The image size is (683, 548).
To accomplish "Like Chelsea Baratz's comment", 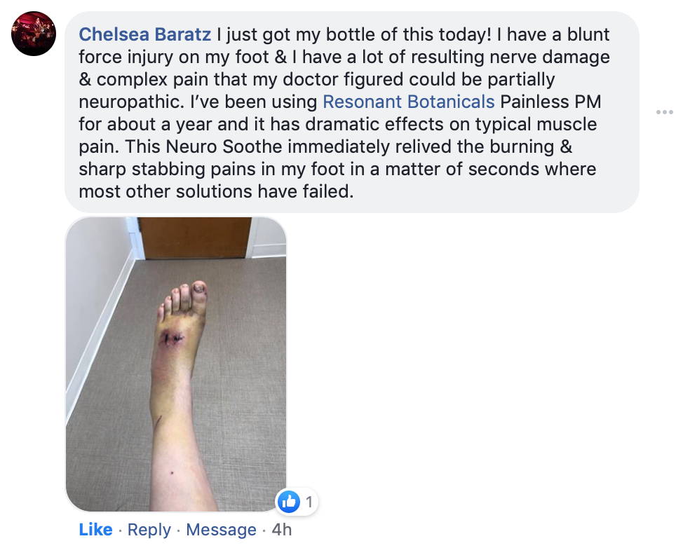I will pos(95,529).
